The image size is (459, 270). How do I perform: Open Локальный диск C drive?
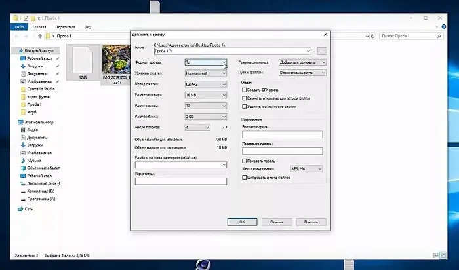tap(43, 183)
